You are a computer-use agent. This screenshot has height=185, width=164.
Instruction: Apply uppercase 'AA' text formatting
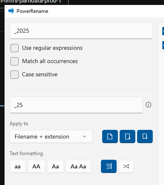(x=36, y=166)
